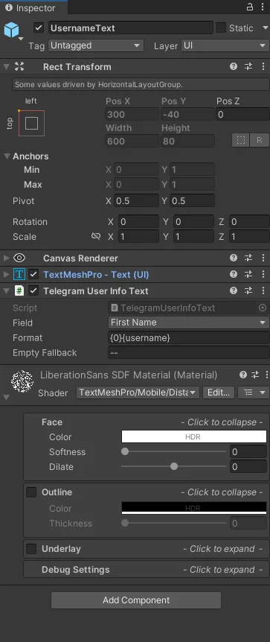Click the Outline Color black swatch

[194, 508]
